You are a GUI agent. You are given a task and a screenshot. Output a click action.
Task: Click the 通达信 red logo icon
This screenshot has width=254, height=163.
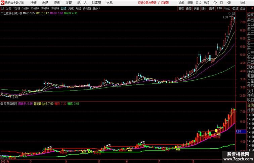[x=2, y=3]
